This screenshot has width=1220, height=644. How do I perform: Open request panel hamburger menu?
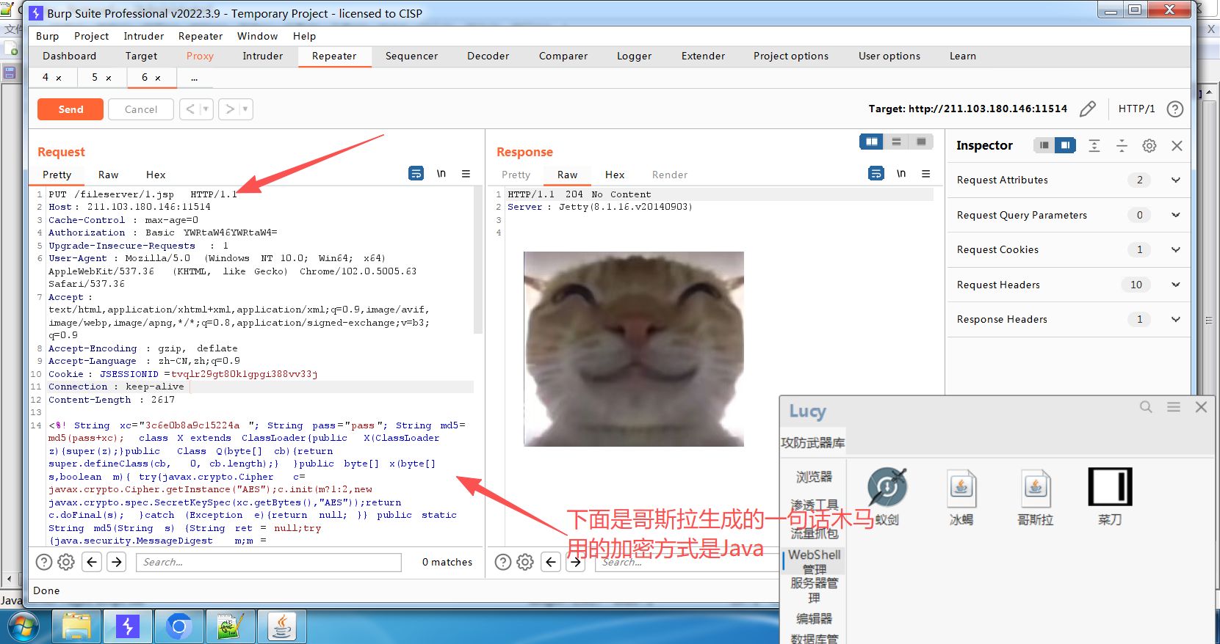tap(466, 174)
